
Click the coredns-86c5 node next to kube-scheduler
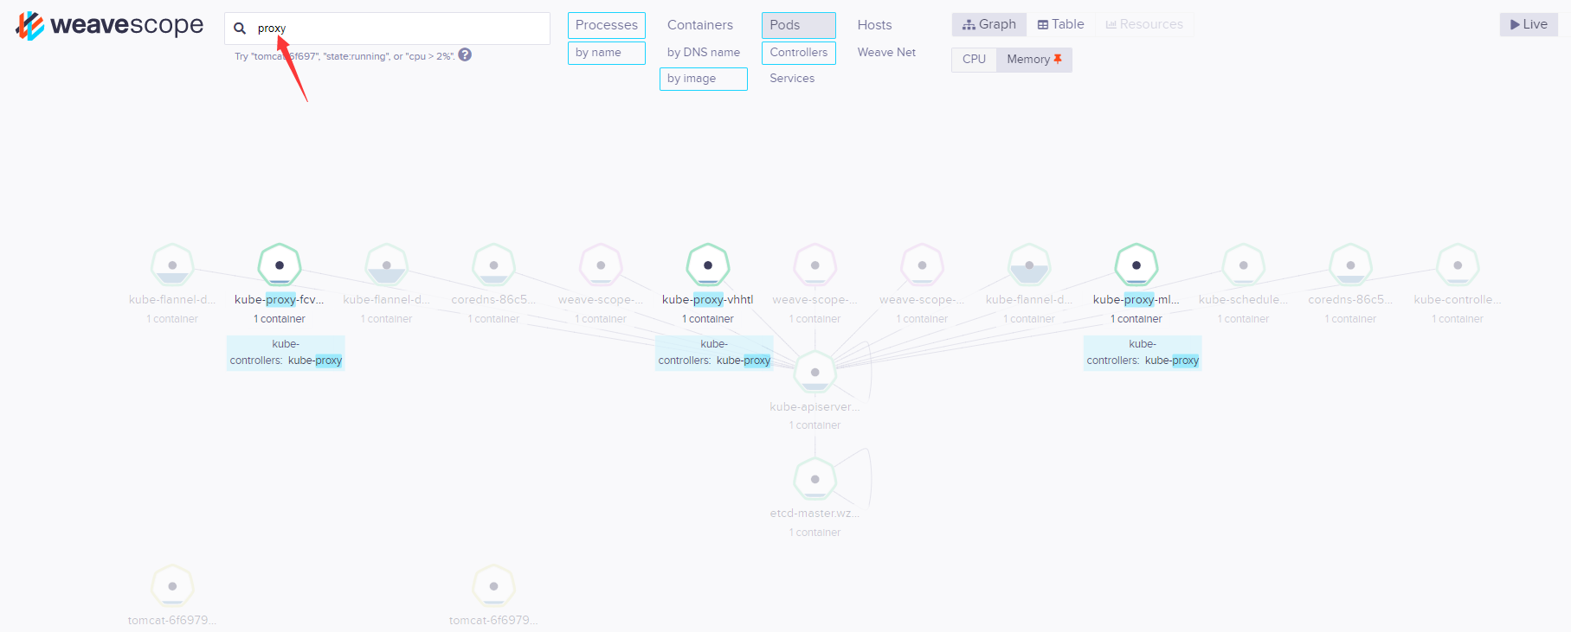pyautogui.click(x=1350, y=265)
